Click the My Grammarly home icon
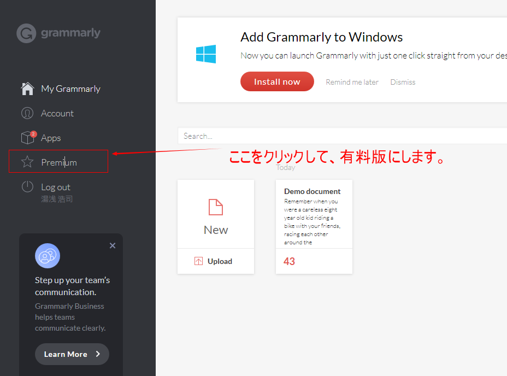This screenshot has width=507, height=376. tap(27, 89)
